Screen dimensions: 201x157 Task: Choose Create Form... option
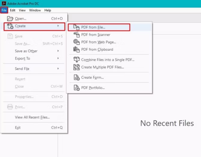click(x=109, y=78)
